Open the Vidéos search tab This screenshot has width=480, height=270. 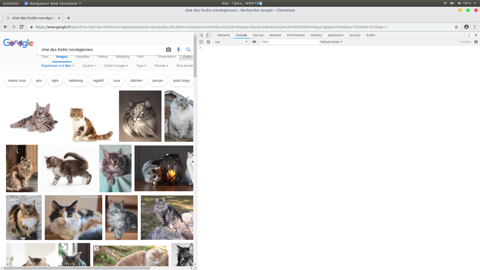coord(102,57)
